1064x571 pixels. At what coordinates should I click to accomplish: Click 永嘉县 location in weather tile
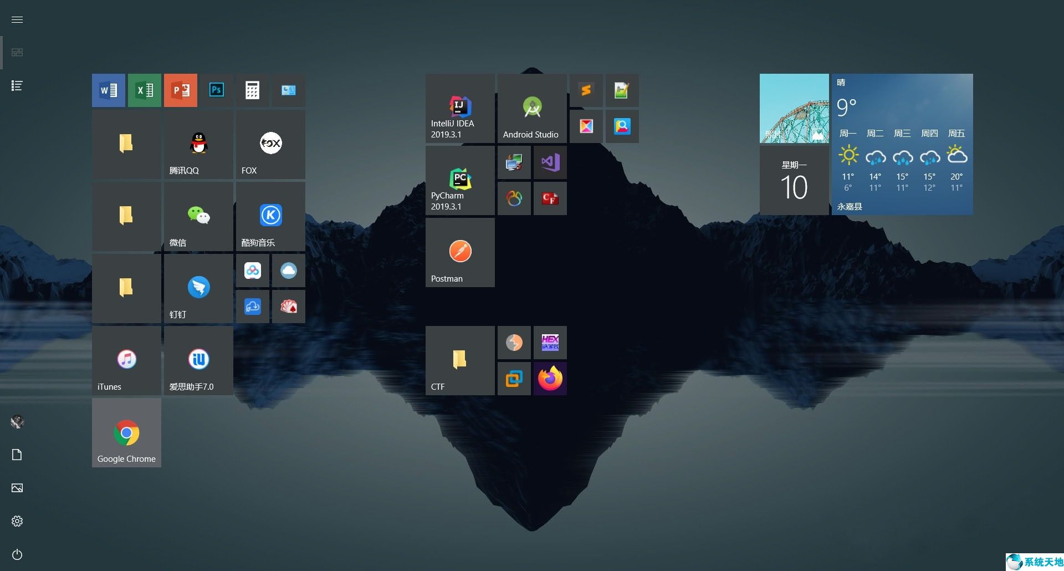click(x=850, y=207)
